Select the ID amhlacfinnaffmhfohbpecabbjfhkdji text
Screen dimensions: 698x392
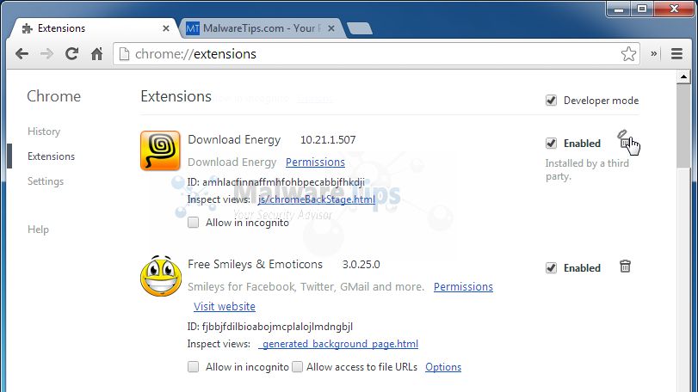[276, 182]
